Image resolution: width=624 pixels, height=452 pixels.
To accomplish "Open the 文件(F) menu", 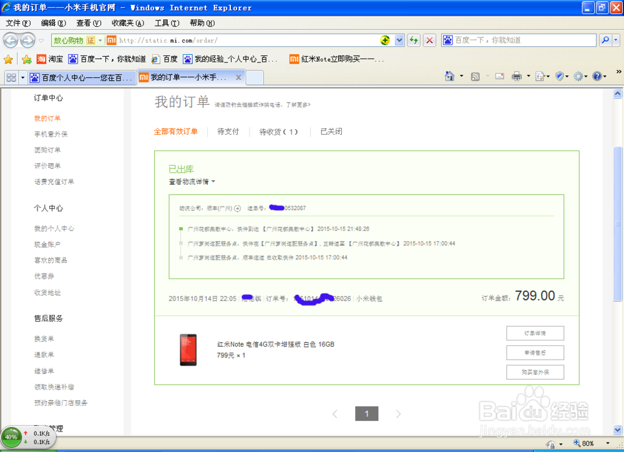I will tap(18, 23).
